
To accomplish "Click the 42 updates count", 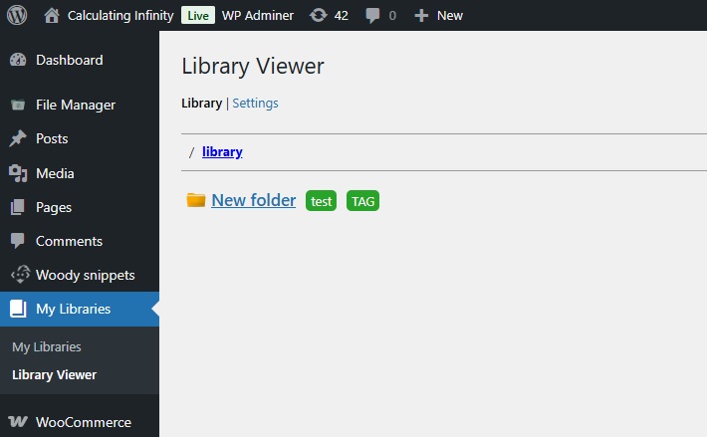I will [342, 16].
